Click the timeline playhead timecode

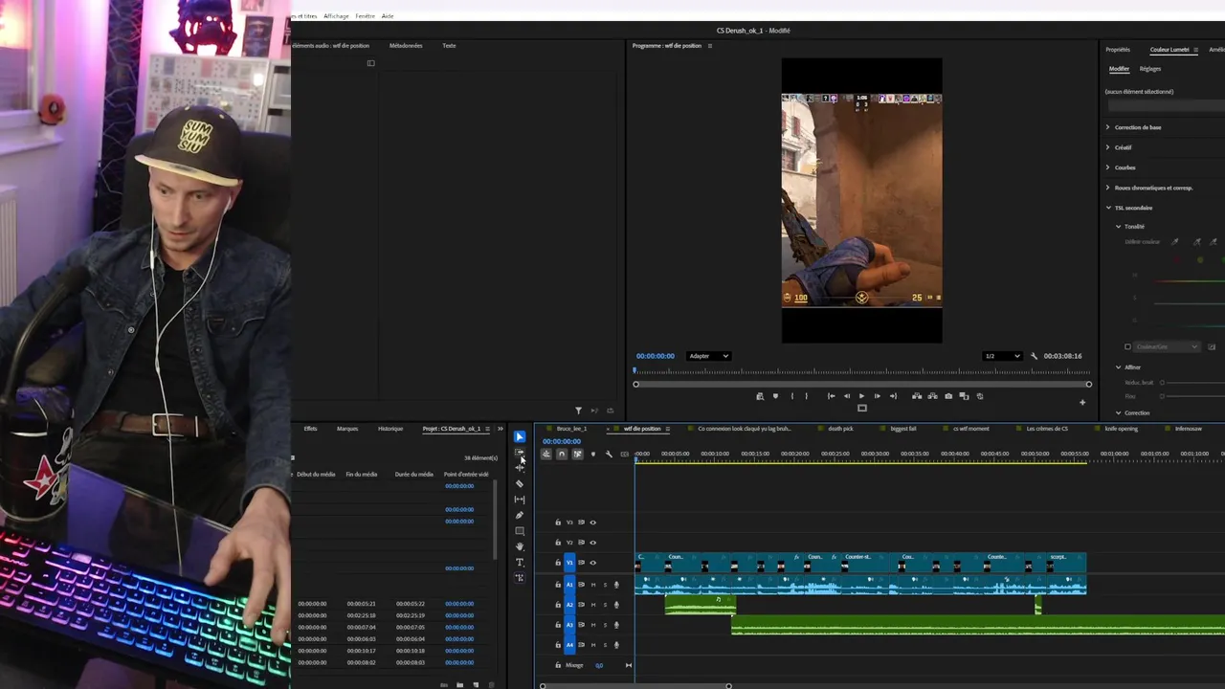[x=562, y=441]
